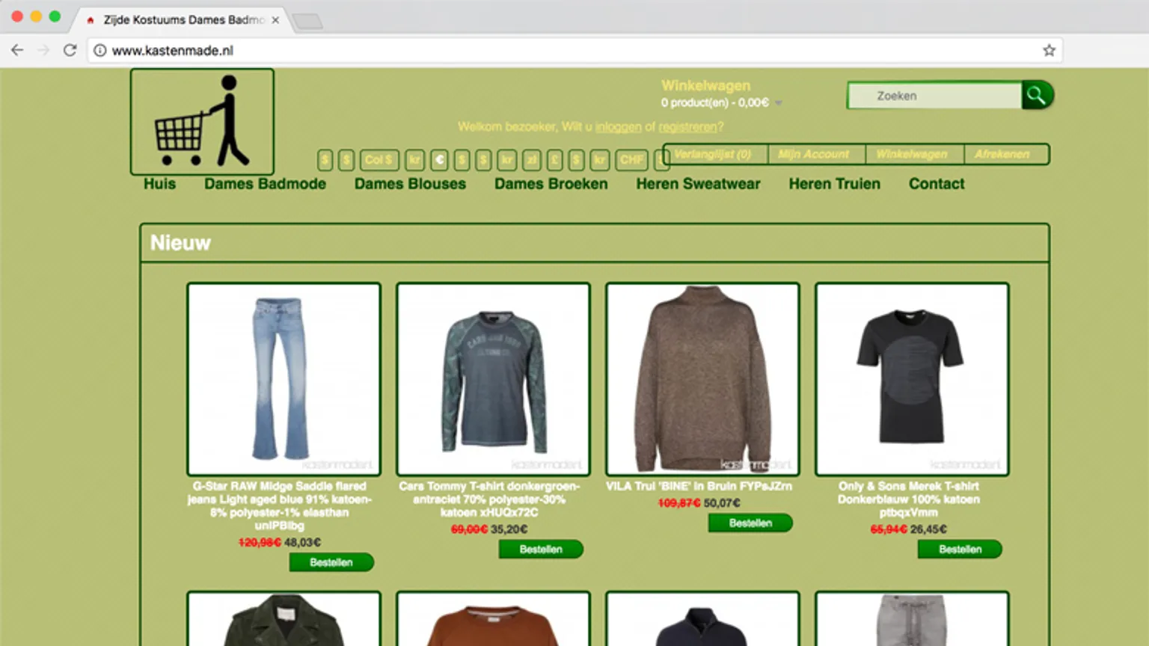The width and height of the screenshot is (1149, 646).
Task: Go to the Heren Truien category
Action: pos(834,184)
